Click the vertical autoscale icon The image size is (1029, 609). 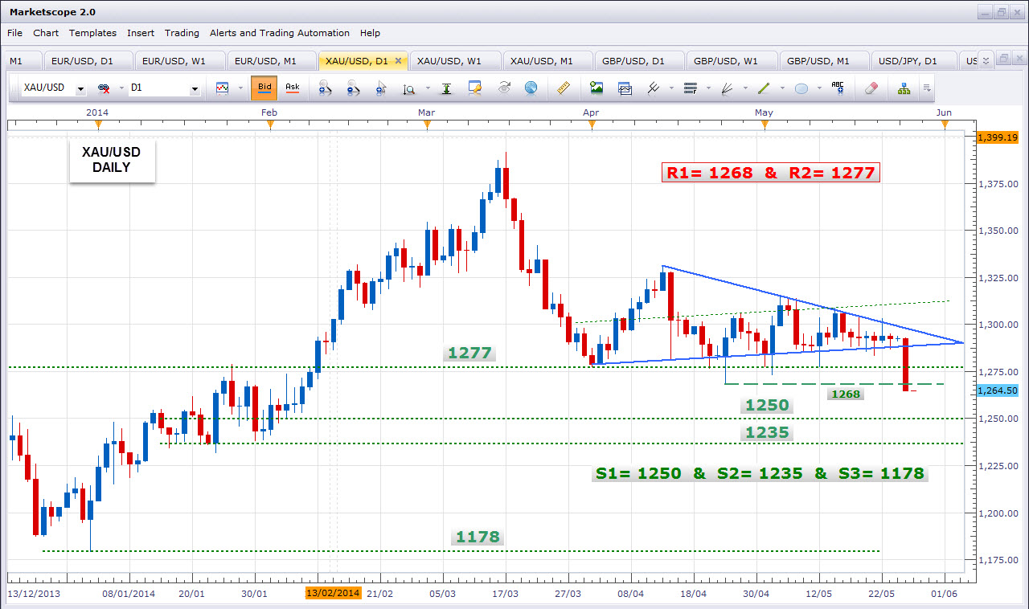446,88
